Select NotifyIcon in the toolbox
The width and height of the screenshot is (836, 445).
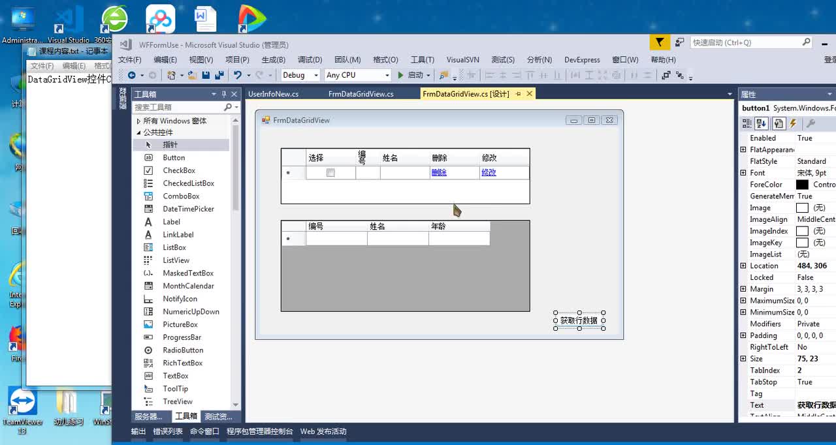pos(181,299)
